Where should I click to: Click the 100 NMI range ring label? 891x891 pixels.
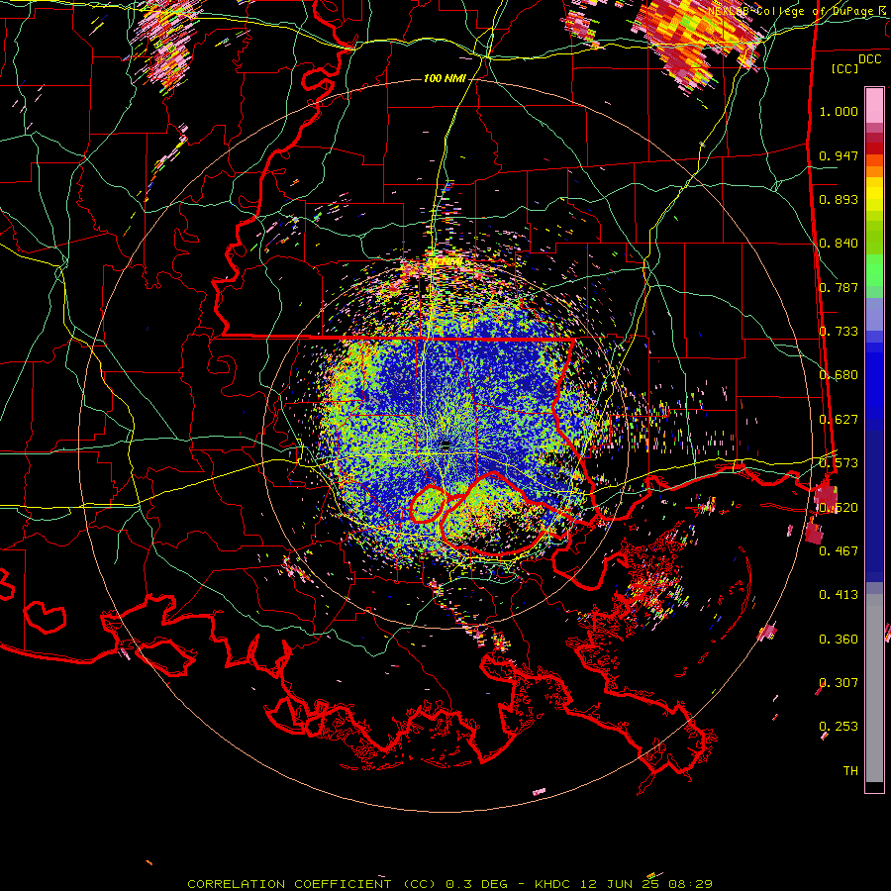[445, 78]
